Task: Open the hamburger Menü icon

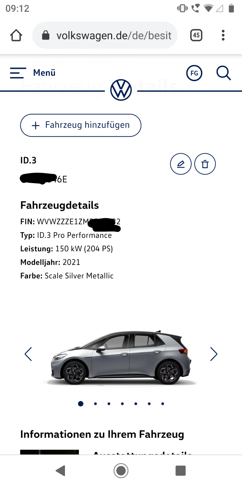Action: [18, 73]
